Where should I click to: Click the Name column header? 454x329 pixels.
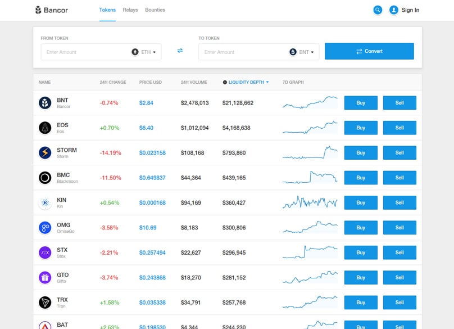pos(44,82)
